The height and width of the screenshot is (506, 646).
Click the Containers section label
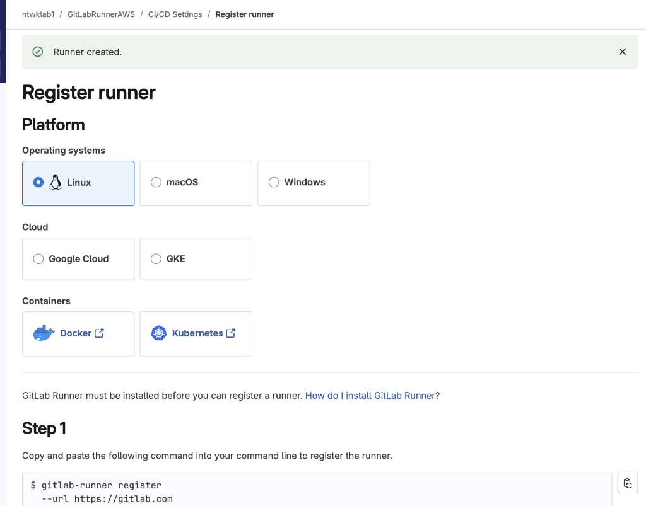46,301
